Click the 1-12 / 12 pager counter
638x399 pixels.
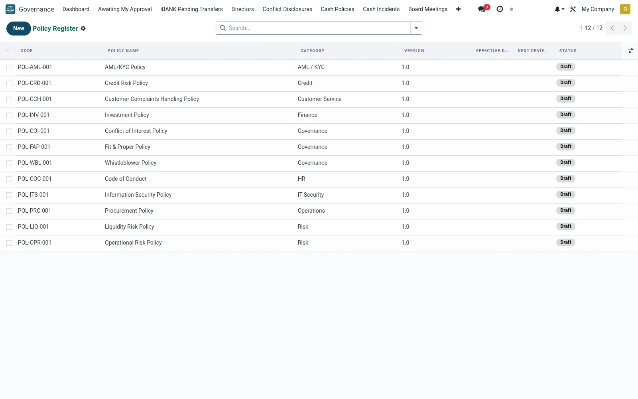coord(591,28)
